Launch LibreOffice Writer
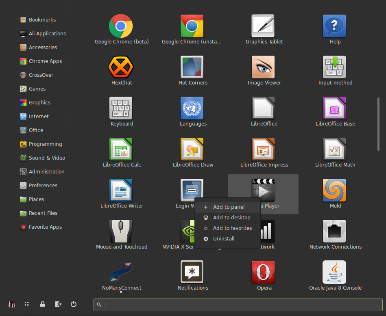This screenshot has width=386, height=316. pyautogui.click(x=121, y=193)
